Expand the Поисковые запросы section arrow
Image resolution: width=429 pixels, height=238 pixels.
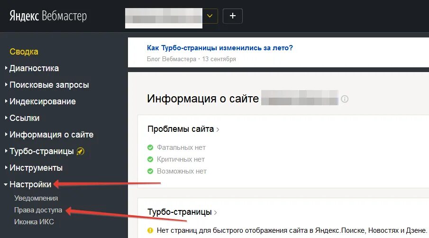[x=6, y=84]
